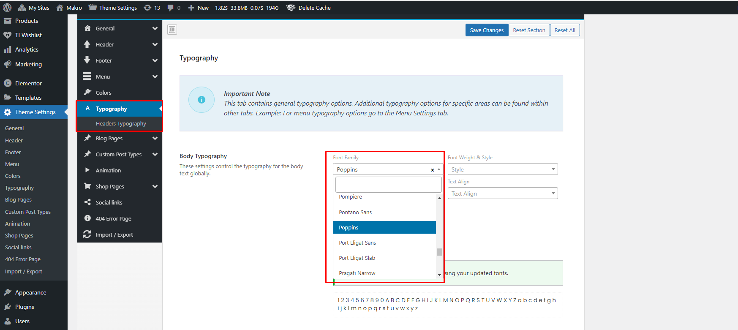Click the font list scrollbar thumb
The height and width of the screenshot is (330, 738).
coord(439,252)
